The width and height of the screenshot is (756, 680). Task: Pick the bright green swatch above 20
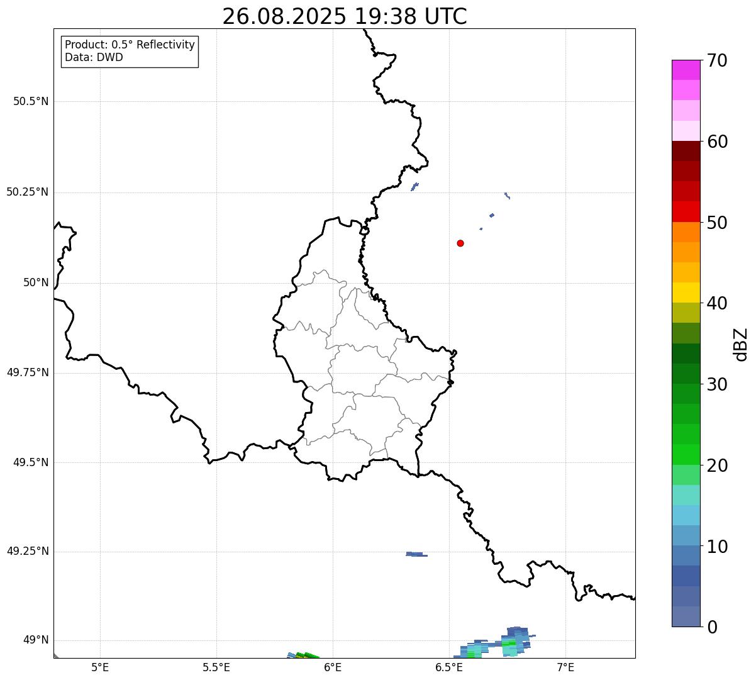click(686, 454)
